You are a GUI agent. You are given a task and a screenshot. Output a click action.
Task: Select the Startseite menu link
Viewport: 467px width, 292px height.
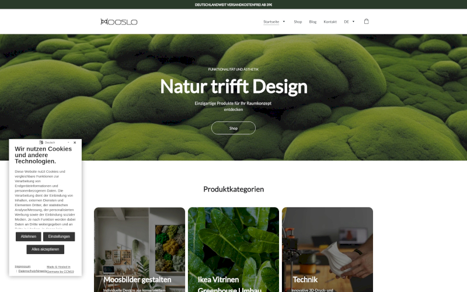tap(271, 22)
